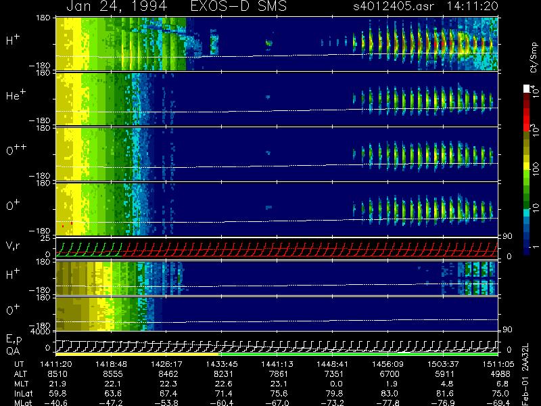Select the "QA" row label
The width and height of the screenshot is (541, 406).
click(13, 351)
